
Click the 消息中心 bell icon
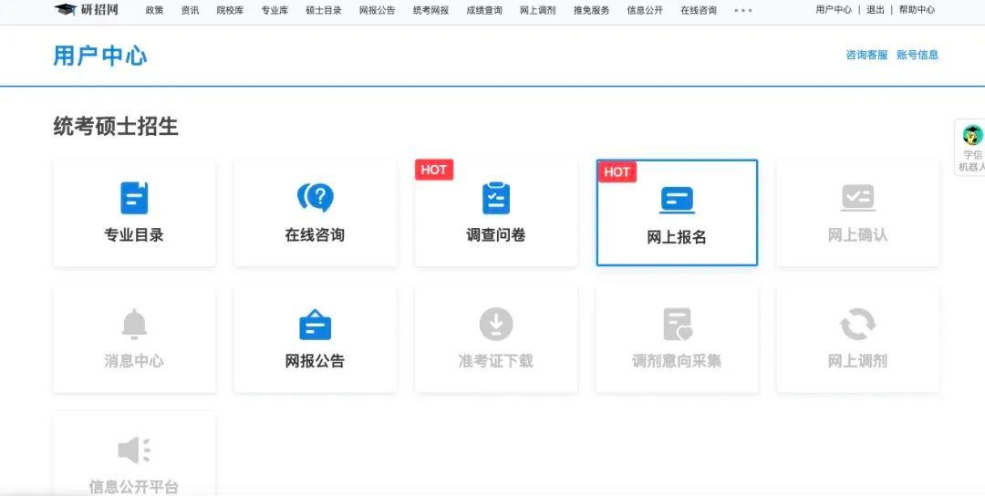[134, 324]
